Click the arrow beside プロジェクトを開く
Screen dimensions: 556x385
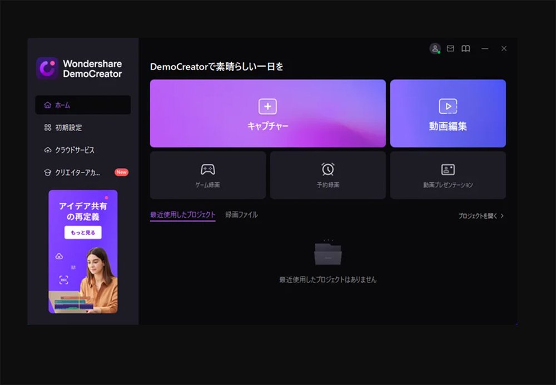pyautogui.click(x=502, y=216)
